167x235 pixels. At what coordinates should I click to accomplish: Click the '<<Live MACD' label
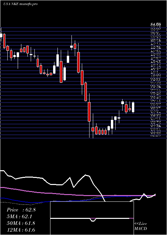(x=141, y=226)
